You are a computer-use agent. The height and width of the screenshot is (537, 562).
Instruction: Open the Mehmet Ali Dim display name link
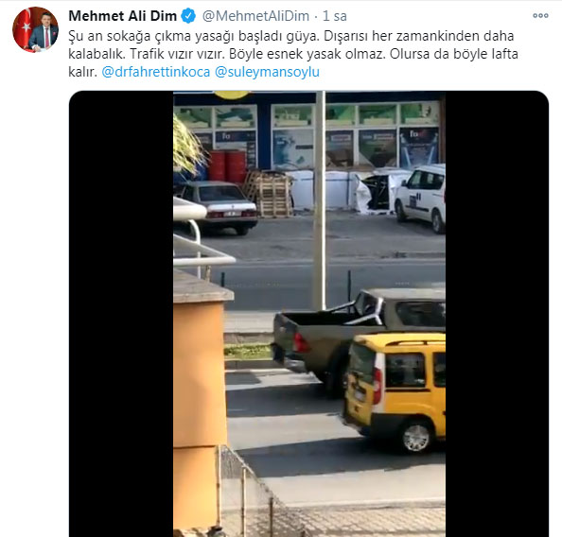123,16
